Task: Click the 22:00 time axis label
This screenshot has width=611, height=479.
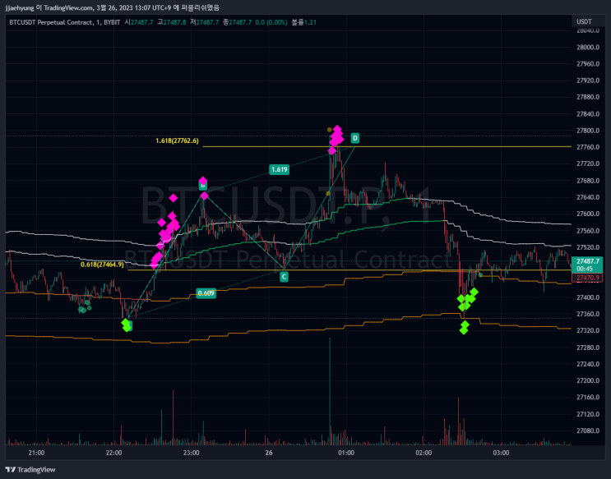Action: [113, 453]
